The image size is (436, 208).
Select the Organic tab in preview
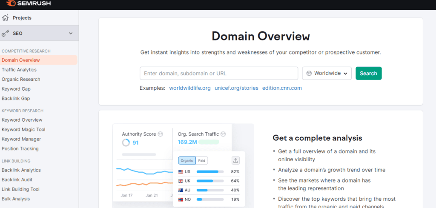coord(187,160)
